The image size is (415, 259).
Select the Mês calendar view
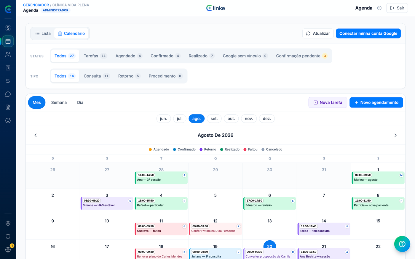(x=37, y=102)
